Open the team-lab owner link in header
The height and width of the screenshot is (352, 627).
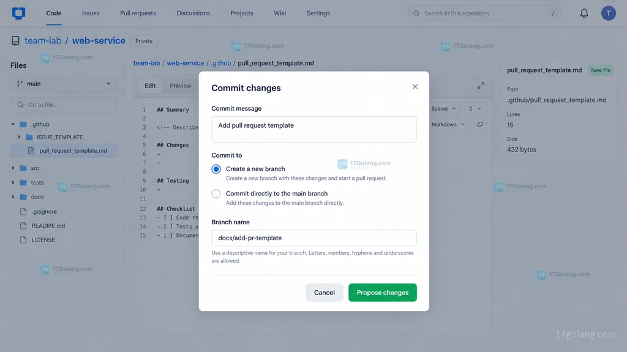(43, 41)
